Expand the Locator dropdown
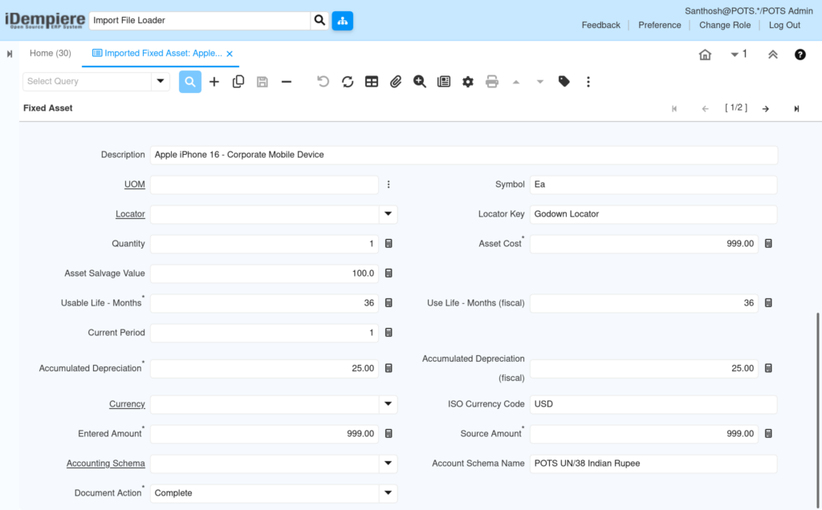Viewport: 822px width, 510px height. coord(388,213)
